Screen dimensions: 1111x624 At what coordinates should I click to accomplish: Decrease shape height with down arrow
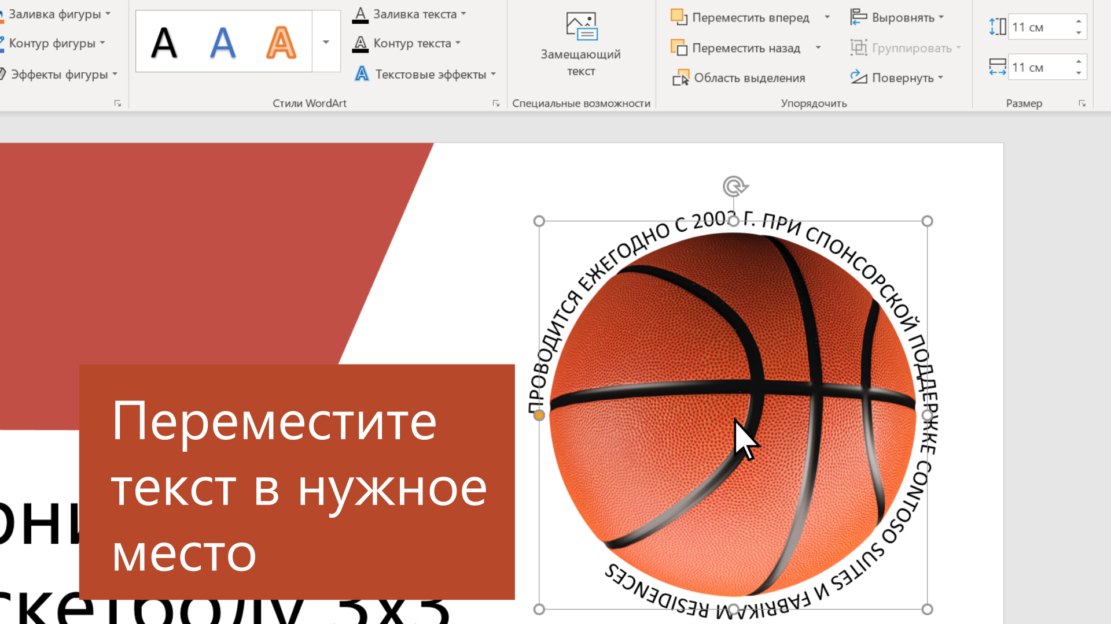(1079, 33)
